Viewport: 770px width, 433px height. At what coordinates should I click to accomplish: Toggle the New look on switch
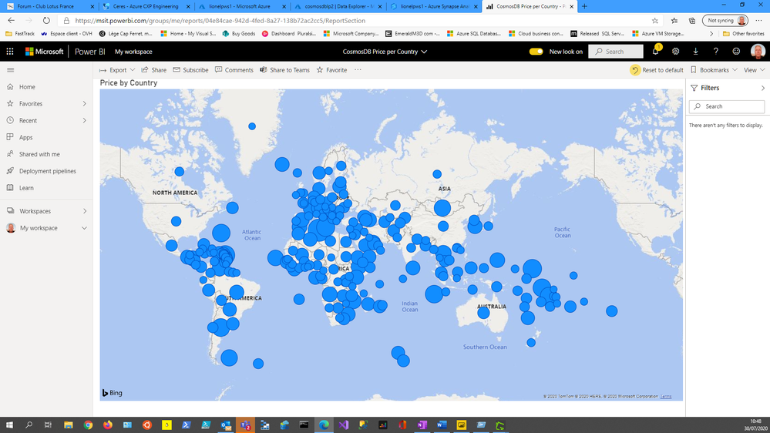click(x=536, y=51)
